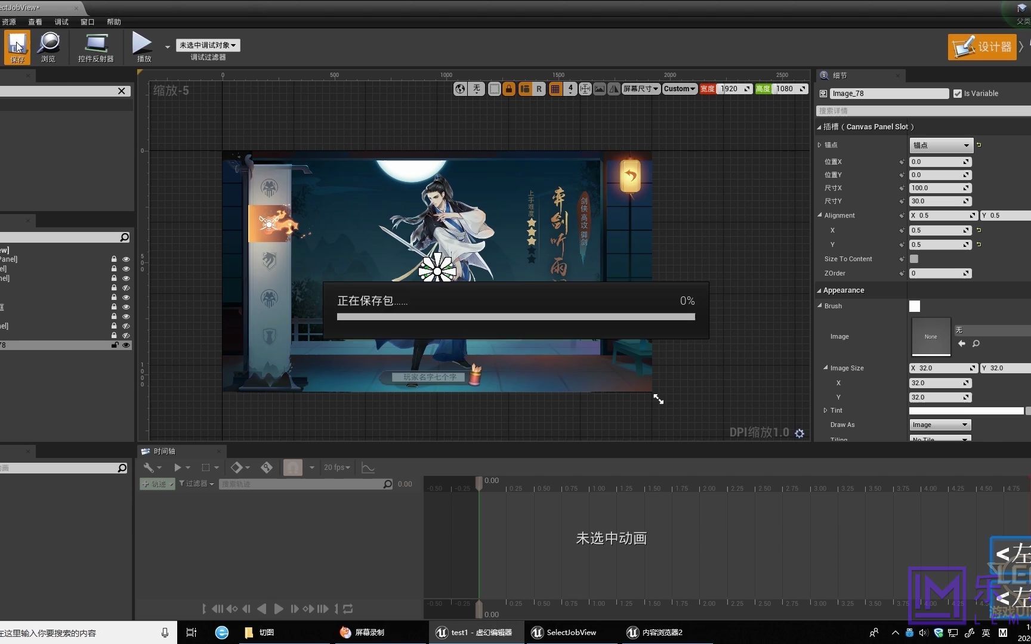Image resolution: width=1031 pixels, height=644 pixels.
Task: Open Browse (浏览) in the toolbar
Action: (x=48, y=47)
